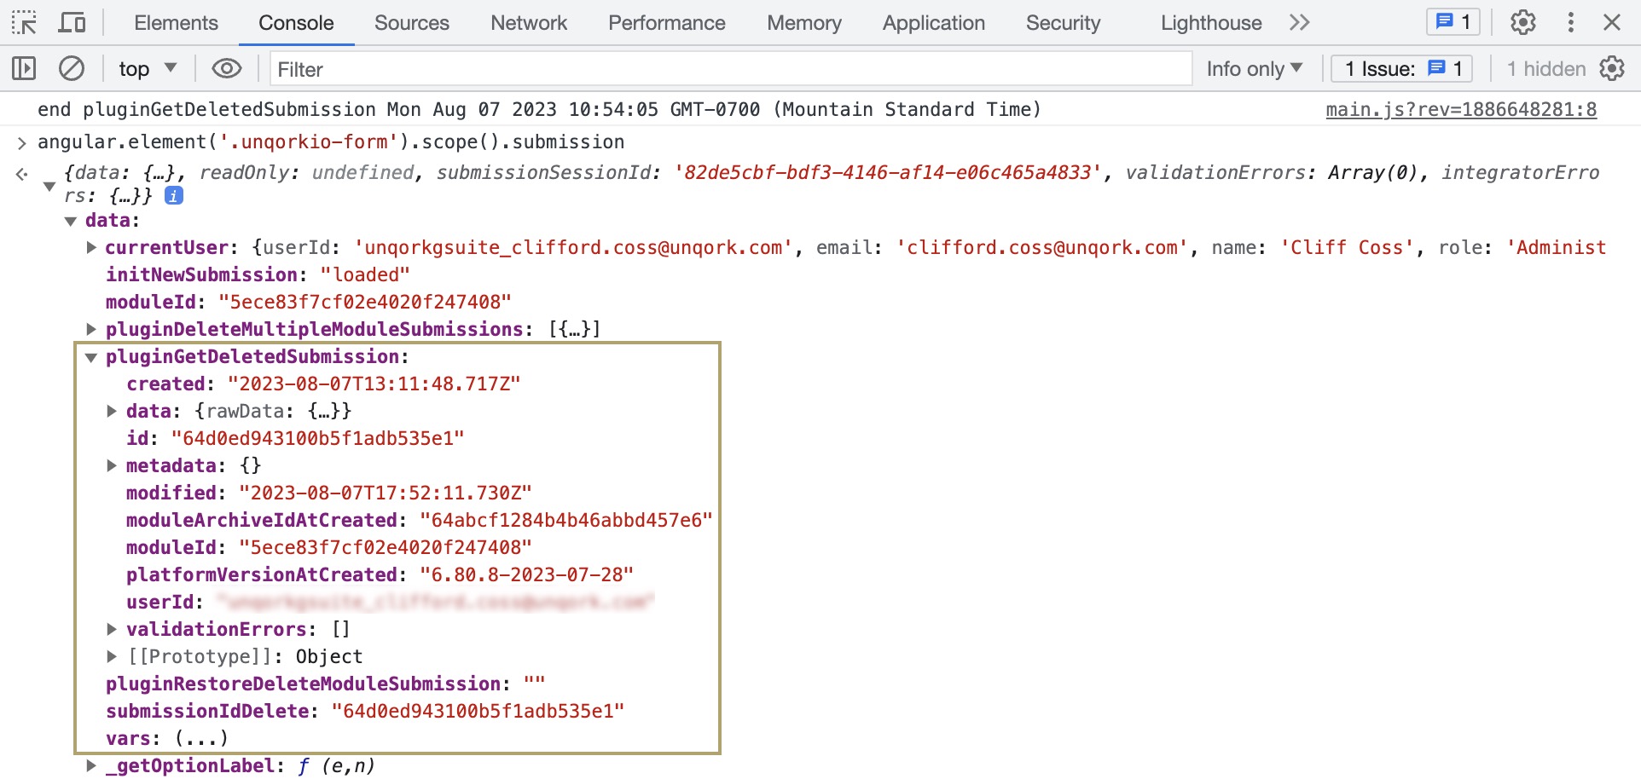The image size is (1641, 779).
Task: Open the main.js?rev=1886648281:8 source link
Action: [x=1461, y=109]
